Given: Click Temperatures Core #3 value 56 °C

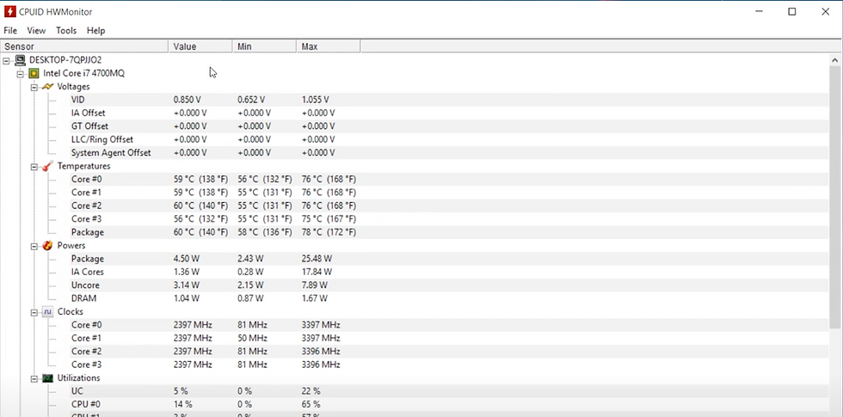Looking at the screenshot, I should [x=200, y=219].
